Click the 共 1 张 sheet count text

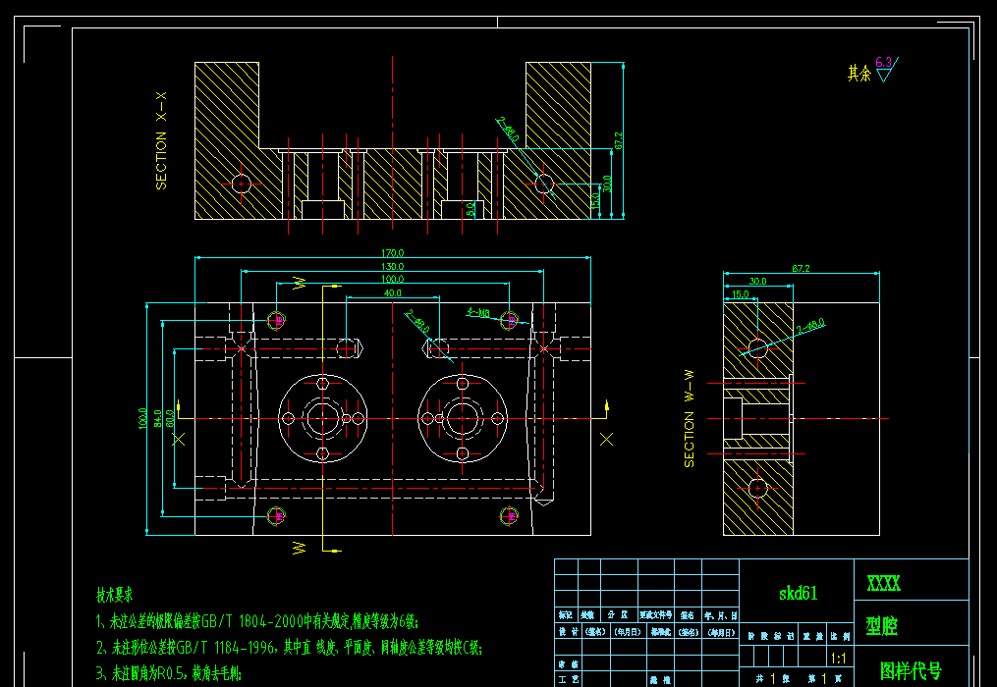point(773,679)
